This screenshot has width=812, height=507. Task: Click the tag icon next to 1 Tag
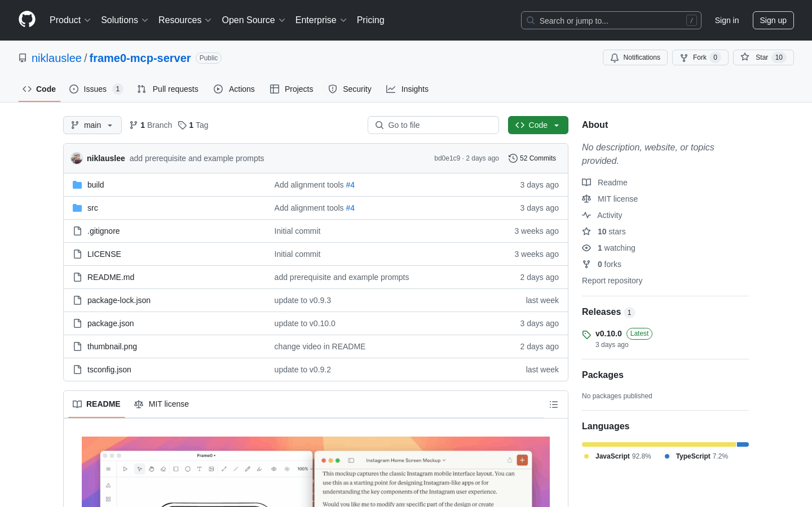pos(182,125)
